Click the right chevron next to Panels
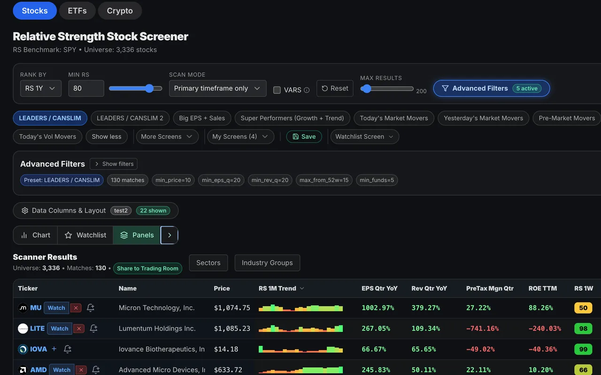This screenshot has height=375, width=601. [x=170, y=235]
